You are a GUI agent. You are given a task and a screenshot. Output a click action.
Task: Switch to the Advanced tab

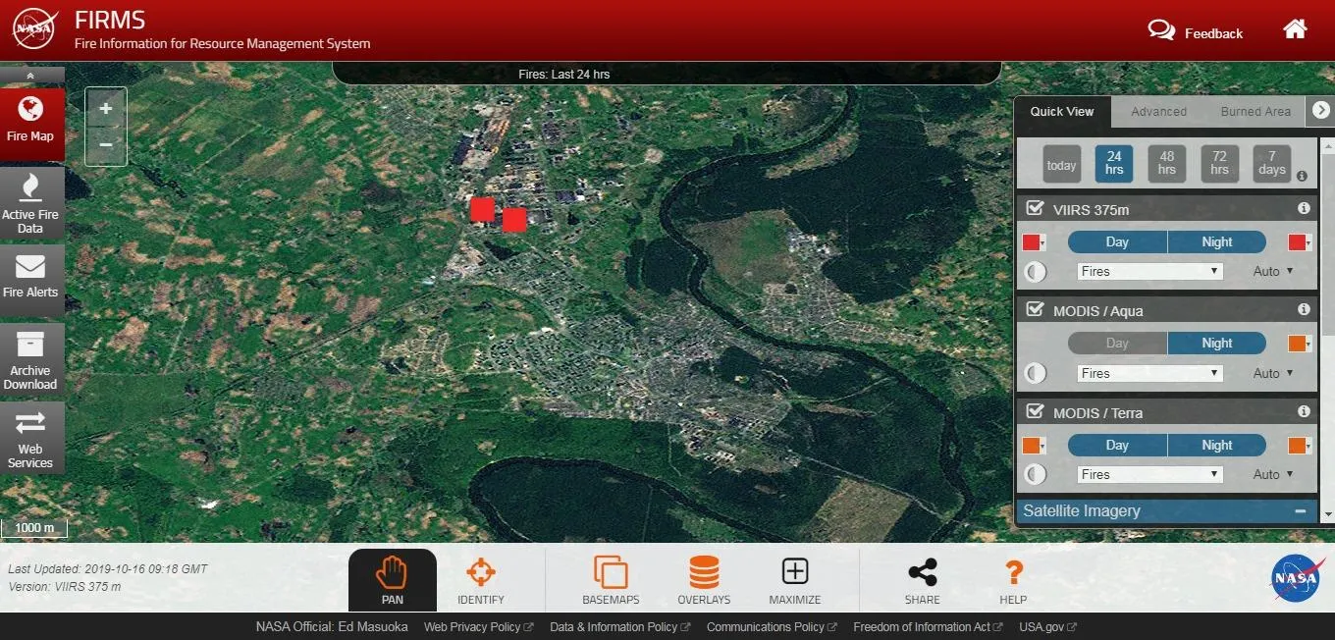coord(1158,112)
